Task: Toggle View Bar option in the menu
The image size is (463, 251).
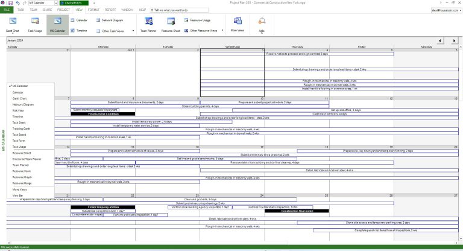Action: point(17,196)
